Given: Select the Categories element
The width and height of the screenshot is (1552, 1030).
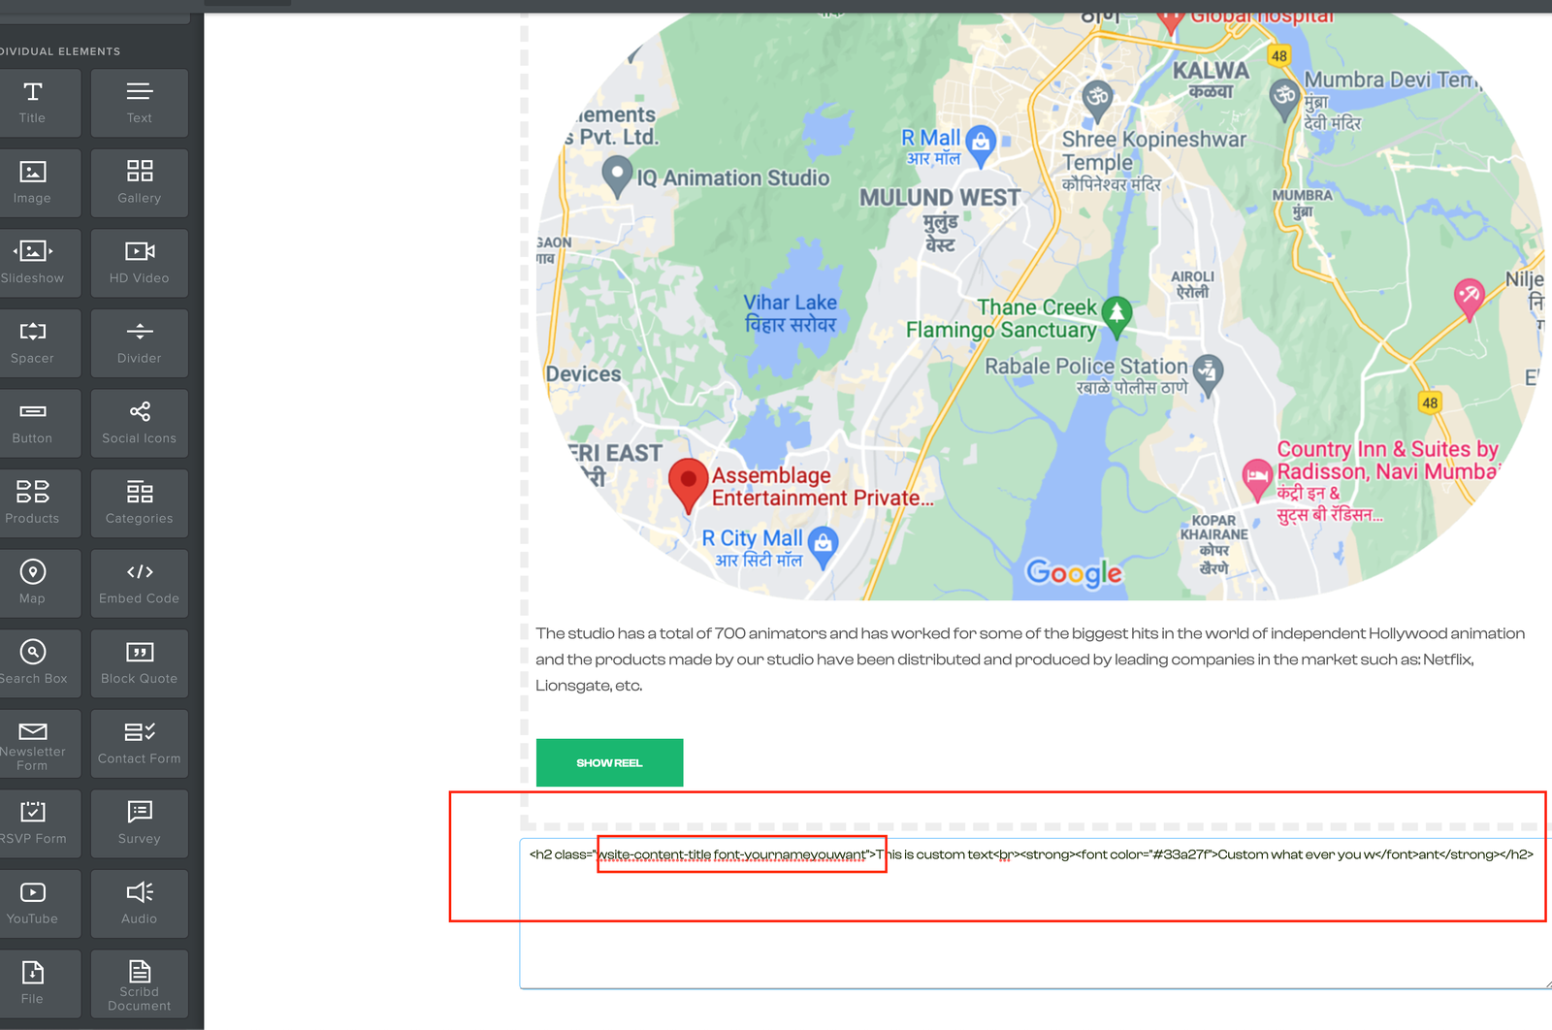Looking at the screenshot, I should click(139, 503).
